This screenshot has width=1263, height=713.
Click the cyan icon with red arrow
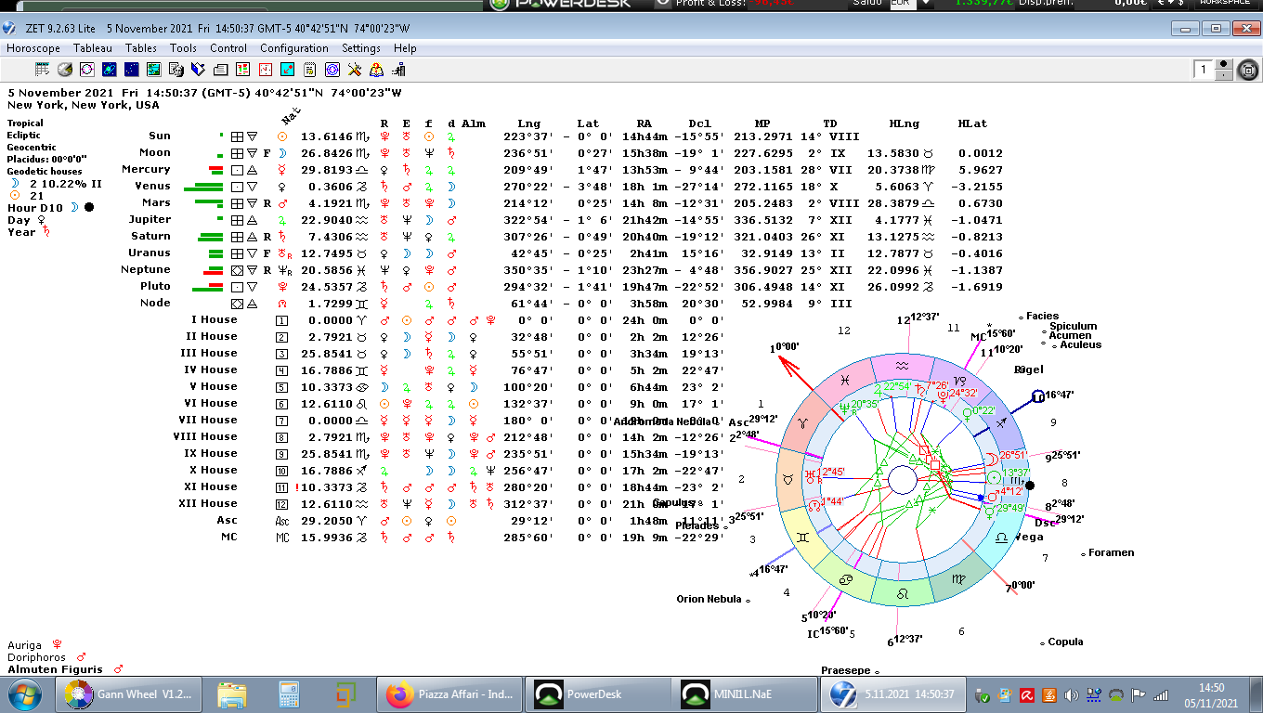pyautogui.click(x=288, y=70)
